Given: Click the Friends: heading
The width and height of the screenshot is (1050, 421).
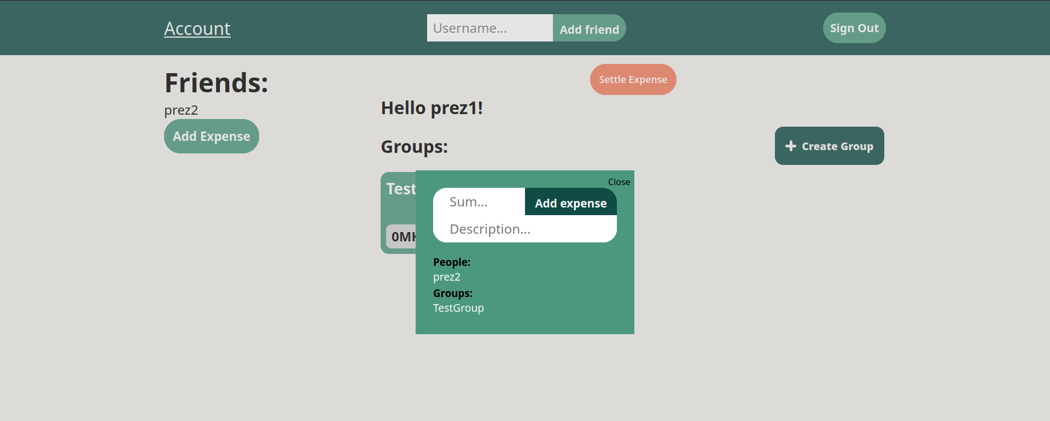Looking at the screenshot, I should (216, 83).
